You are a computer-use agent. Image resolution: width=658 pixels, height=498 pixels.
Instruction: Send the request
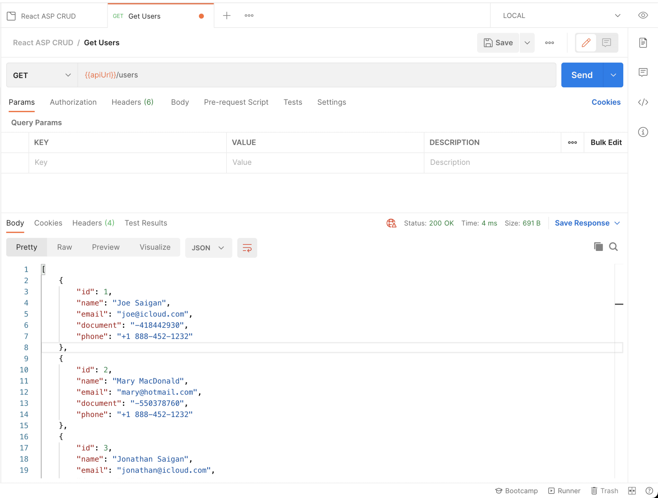(x=582, y=75)
